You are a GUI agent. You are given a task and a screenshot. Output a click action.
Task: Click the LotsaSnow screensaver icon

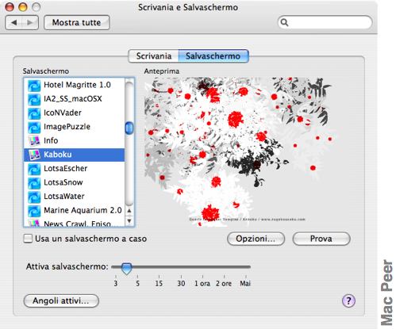(x=34, y=183)
